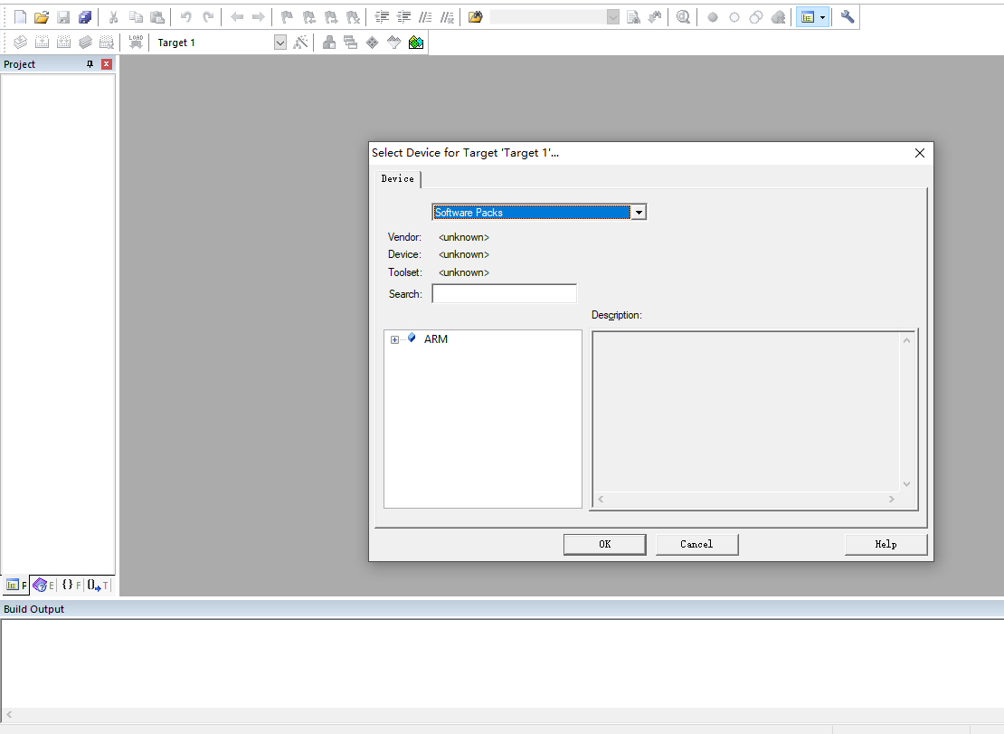This screenshot has height=734, width=1004.
Task: Select the Device tab in dialog
Action: pyautogui.click(x=398, y=178)
